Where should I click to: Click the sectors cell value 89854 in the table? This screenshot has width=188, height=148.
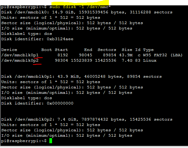tap(109, 55)
